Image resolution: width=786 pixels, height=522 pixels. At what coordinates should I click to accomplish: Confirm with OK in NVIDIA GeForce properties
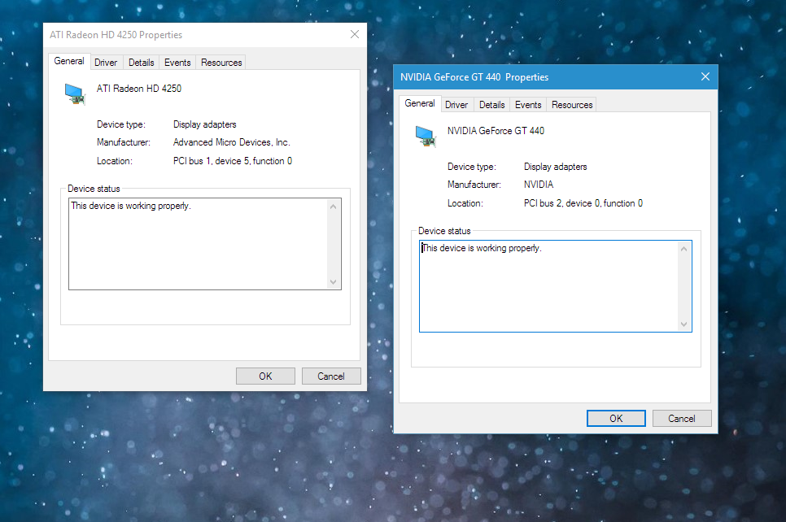pyautogui.click(x=616, y=418)
